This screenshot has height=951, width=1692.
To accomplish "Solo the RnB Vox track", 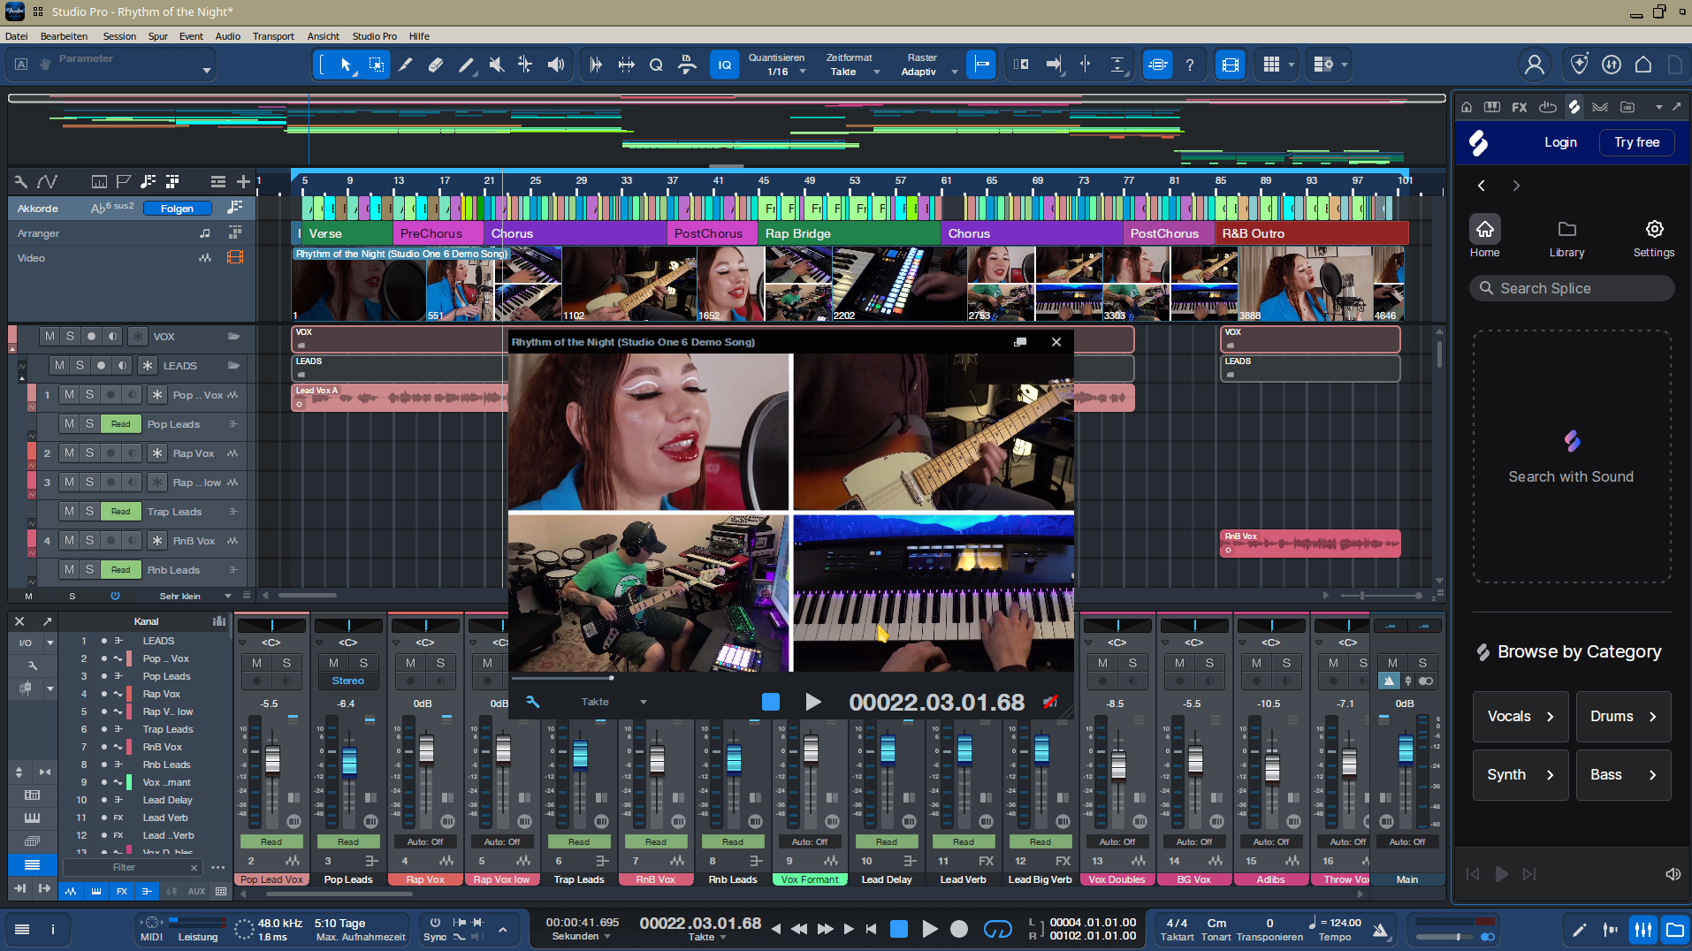I will (x=89, y=541).
